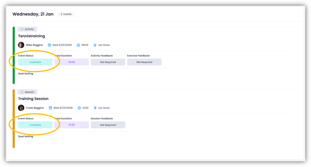The image size is (311, 167).
Task: Click person icon next to Jon Snow in Tennistraining
Action: (95, 45)
